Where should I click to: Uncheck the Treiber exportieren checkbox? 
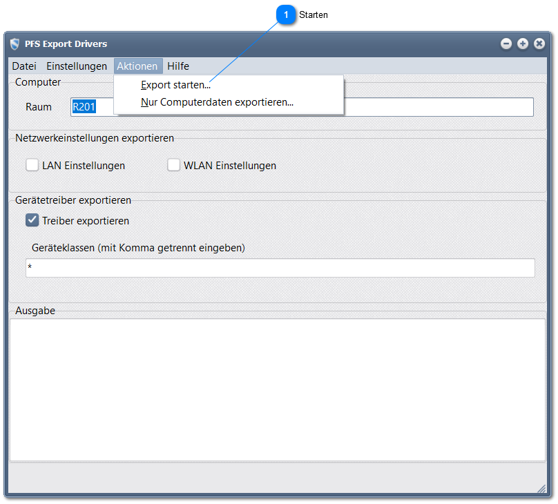(32, 220)
